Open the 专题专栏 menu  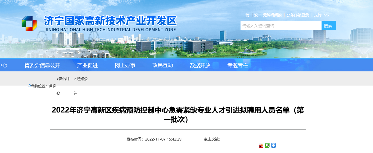point(238,65)
